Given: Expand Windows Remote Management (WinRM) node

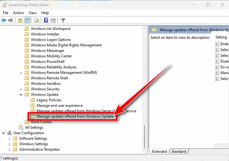Looking at the screenshot, I should tap(21, 73).
